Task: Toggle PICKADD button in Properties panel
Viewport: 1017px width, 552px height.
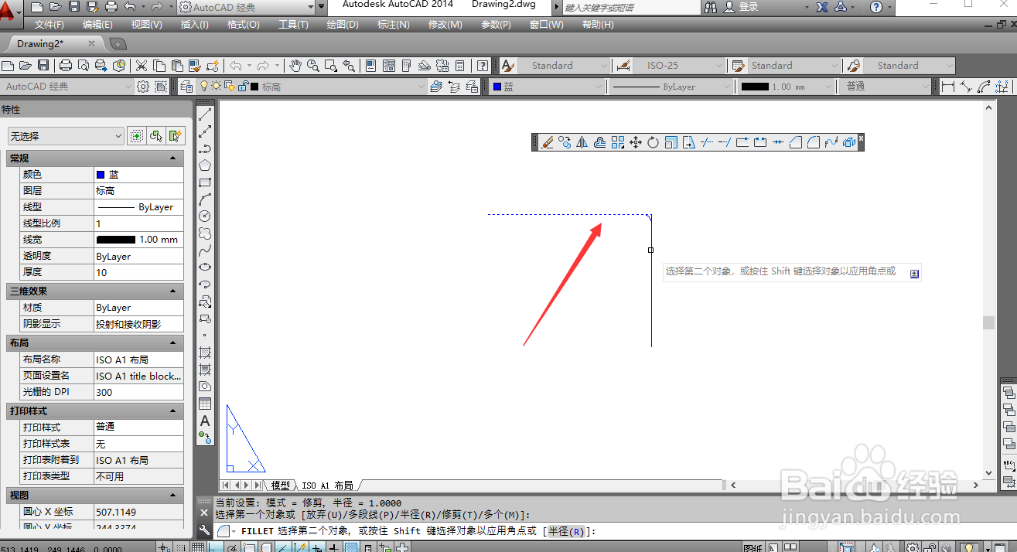Action: pyautogui.click(x=136, y=136)
